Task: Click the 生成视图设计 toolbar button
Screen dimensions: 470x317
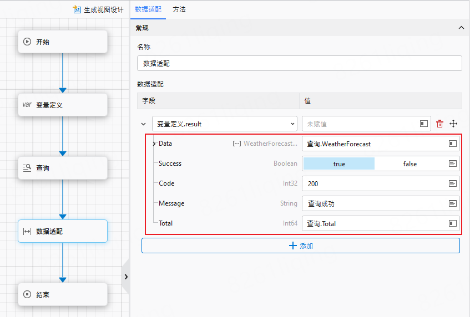Action: (x=99, y=10)
